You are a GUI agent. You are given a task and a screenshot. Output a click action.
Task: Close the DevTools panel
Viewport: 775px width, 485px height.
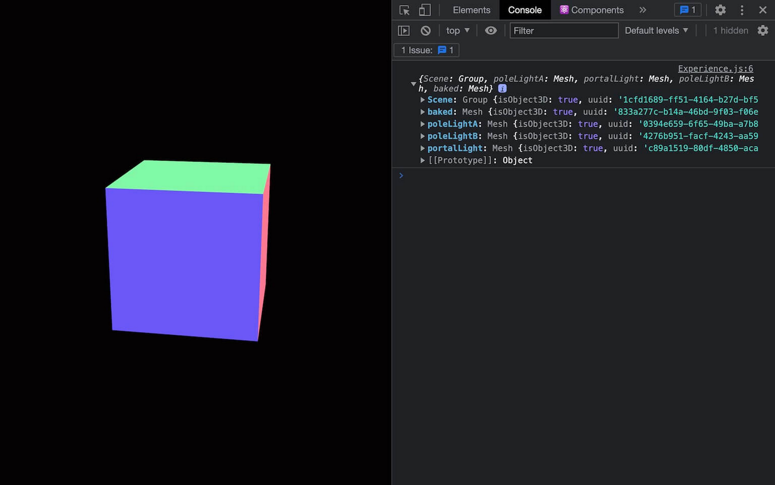point(763,10)
